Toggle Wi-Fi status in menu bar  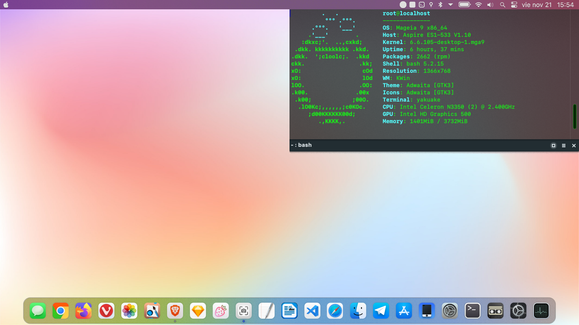point(479,5)
